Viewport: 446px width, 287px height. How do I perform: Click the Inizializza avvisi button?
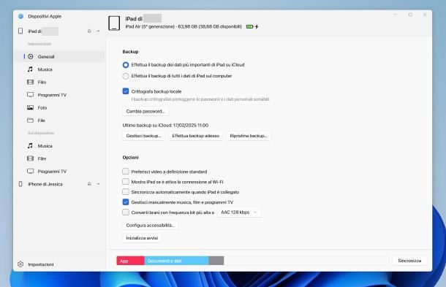[x=142, y=238]
